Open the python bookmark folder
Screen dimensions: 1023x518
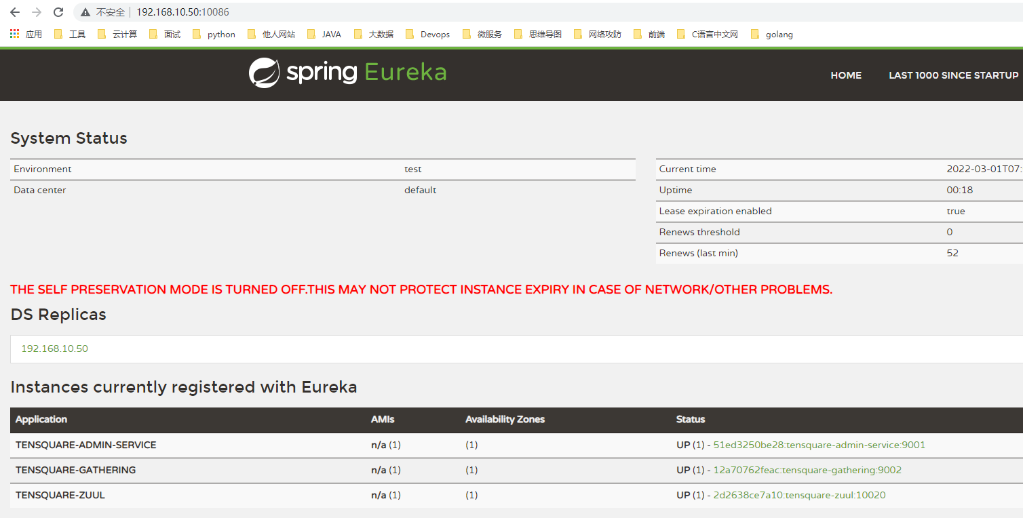(214, 34)
